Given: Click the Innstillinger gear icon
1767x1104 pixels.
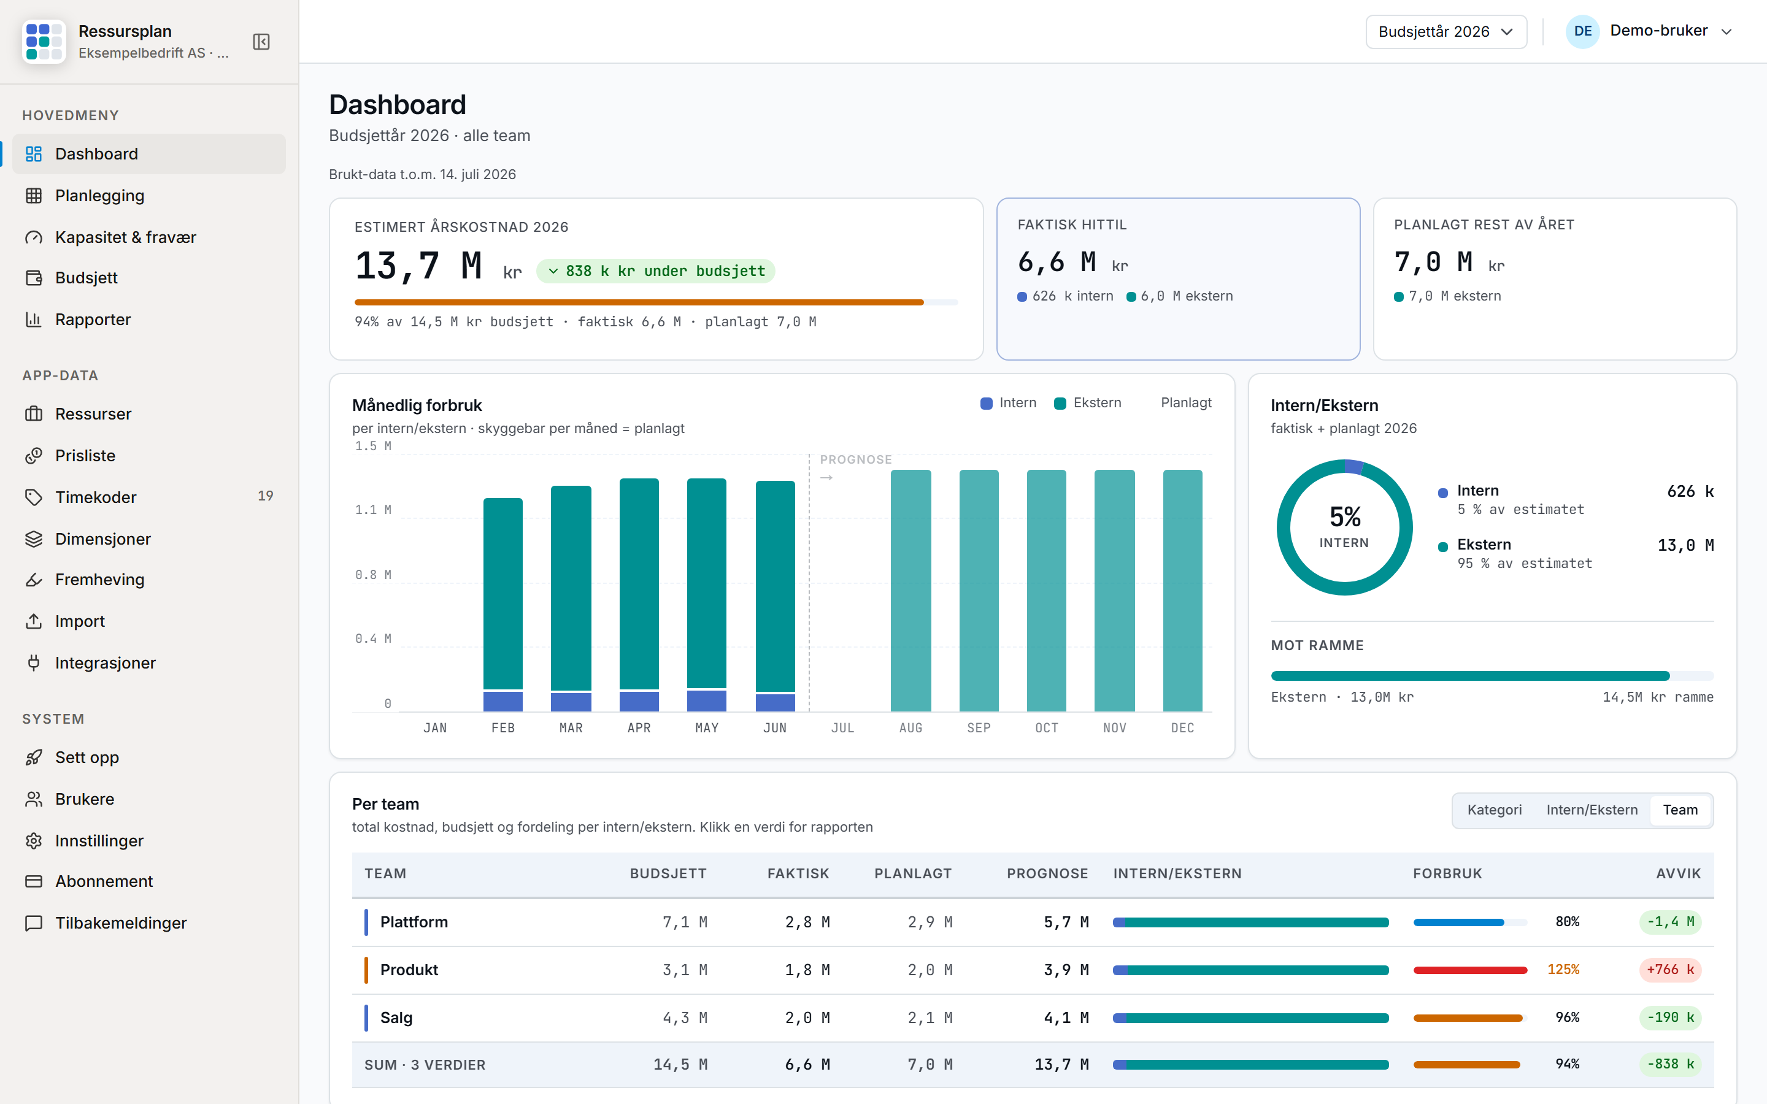Looking at the screenshot, I should pos(34,840).
